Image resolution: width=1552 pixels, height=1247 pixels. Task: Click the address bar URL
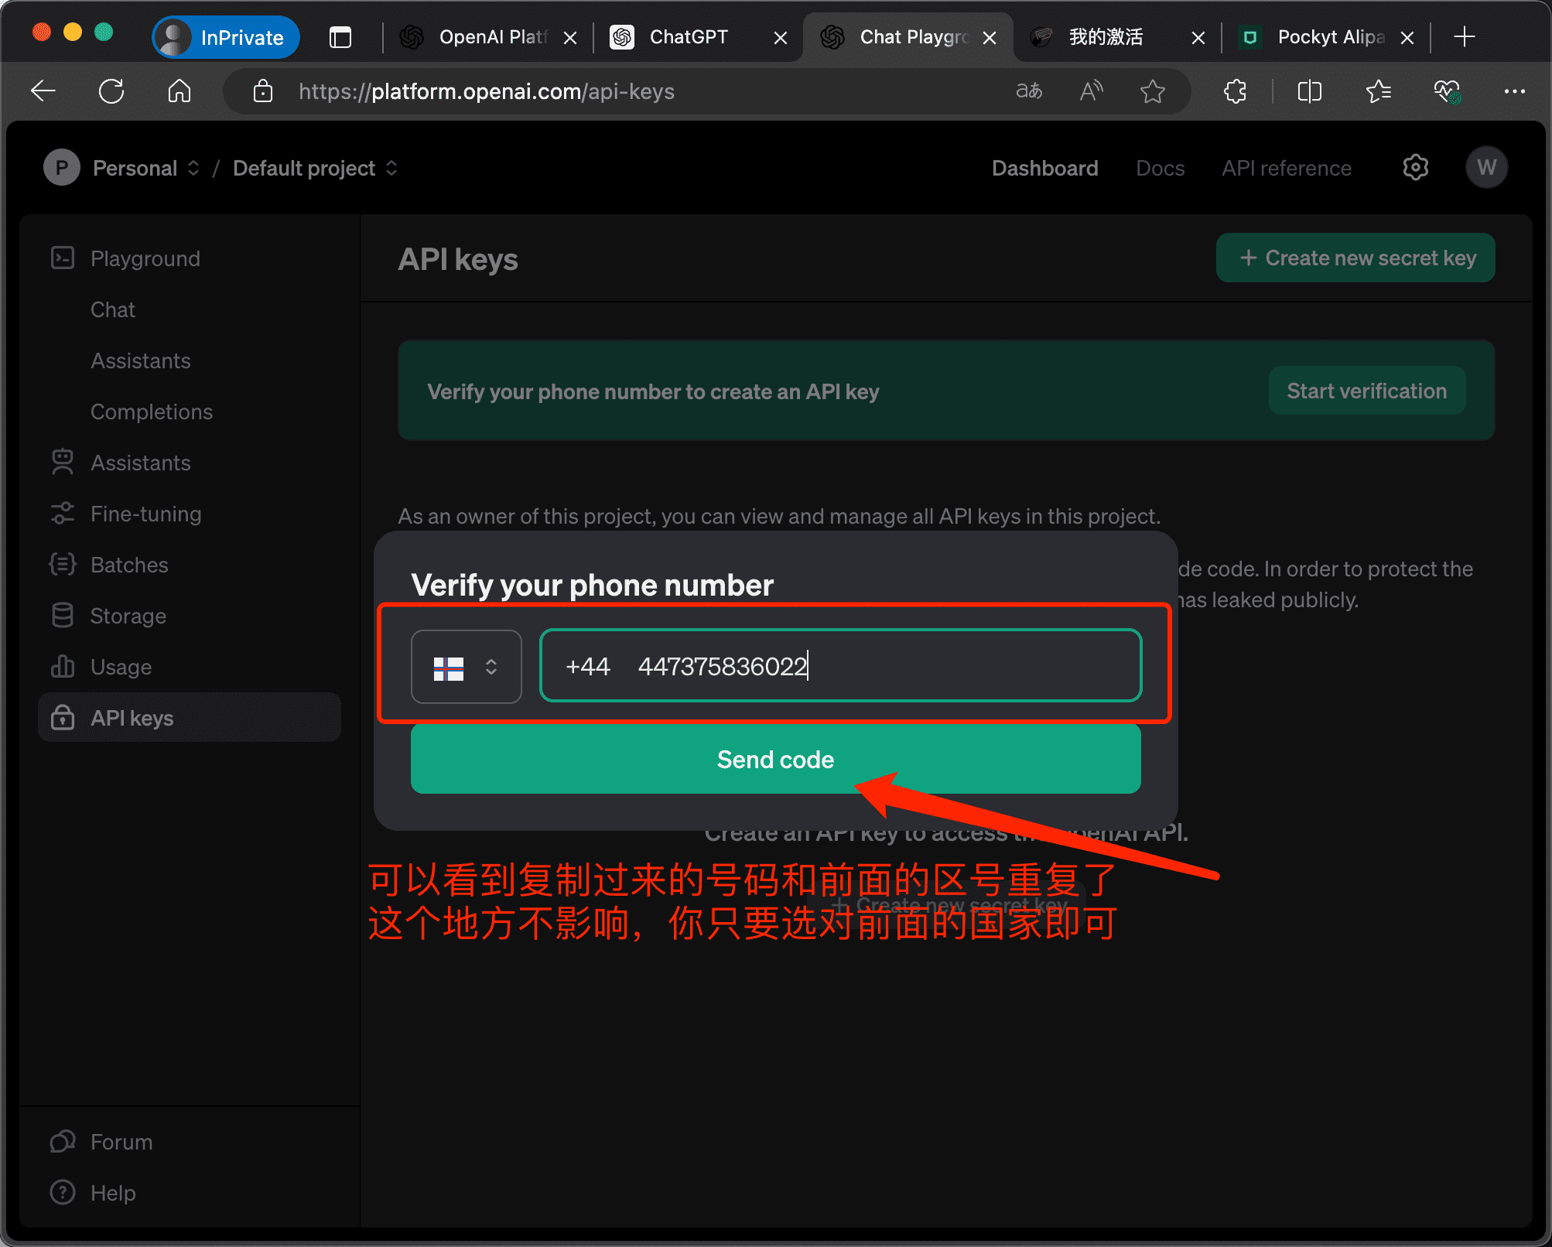[486, 91]
